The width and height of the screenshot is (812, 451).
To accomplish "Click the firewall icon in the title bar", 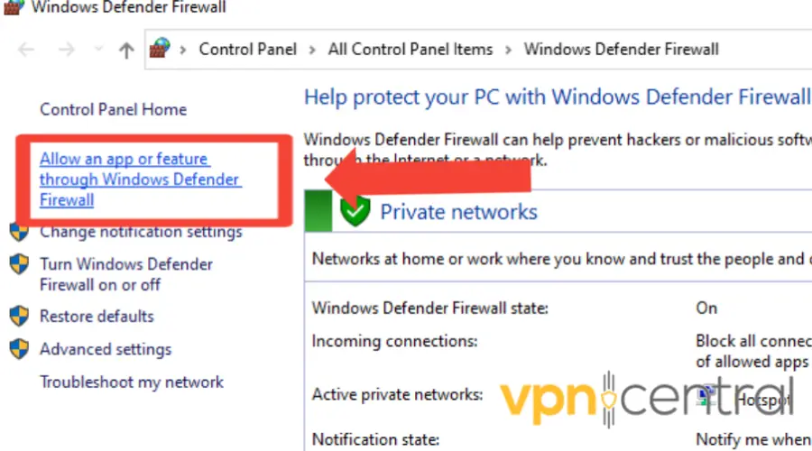I will 12,7.
